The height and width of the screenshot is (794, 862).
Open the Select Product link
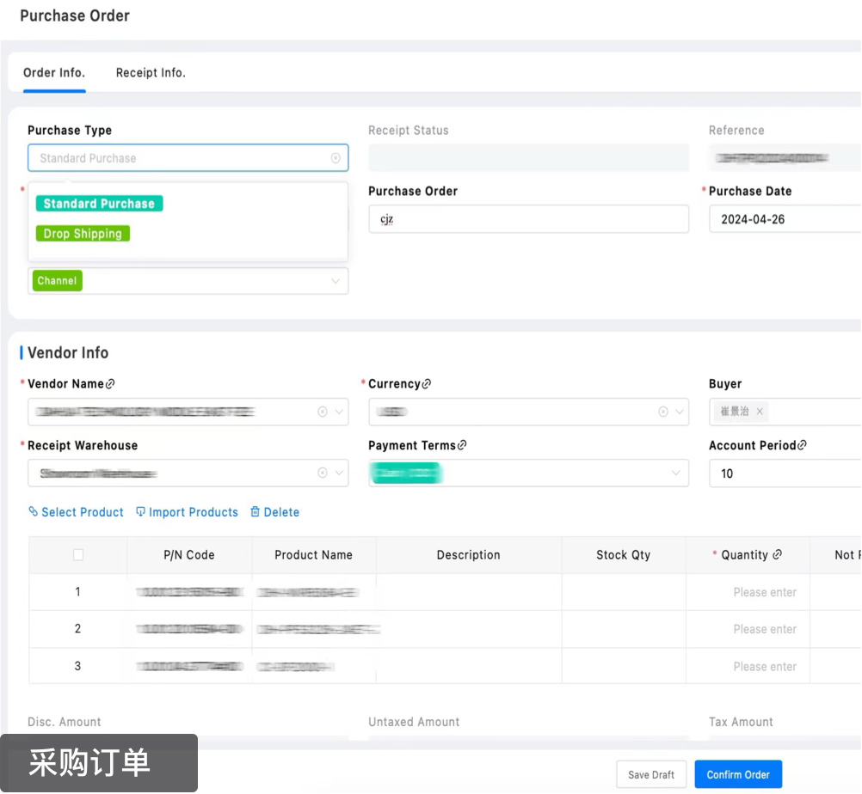(x=76, y=512)
